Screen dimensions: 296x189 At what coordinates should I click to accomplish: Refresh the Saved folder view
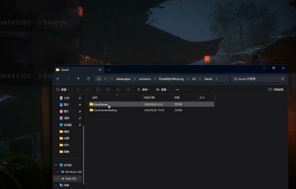[x=88, y=79]
